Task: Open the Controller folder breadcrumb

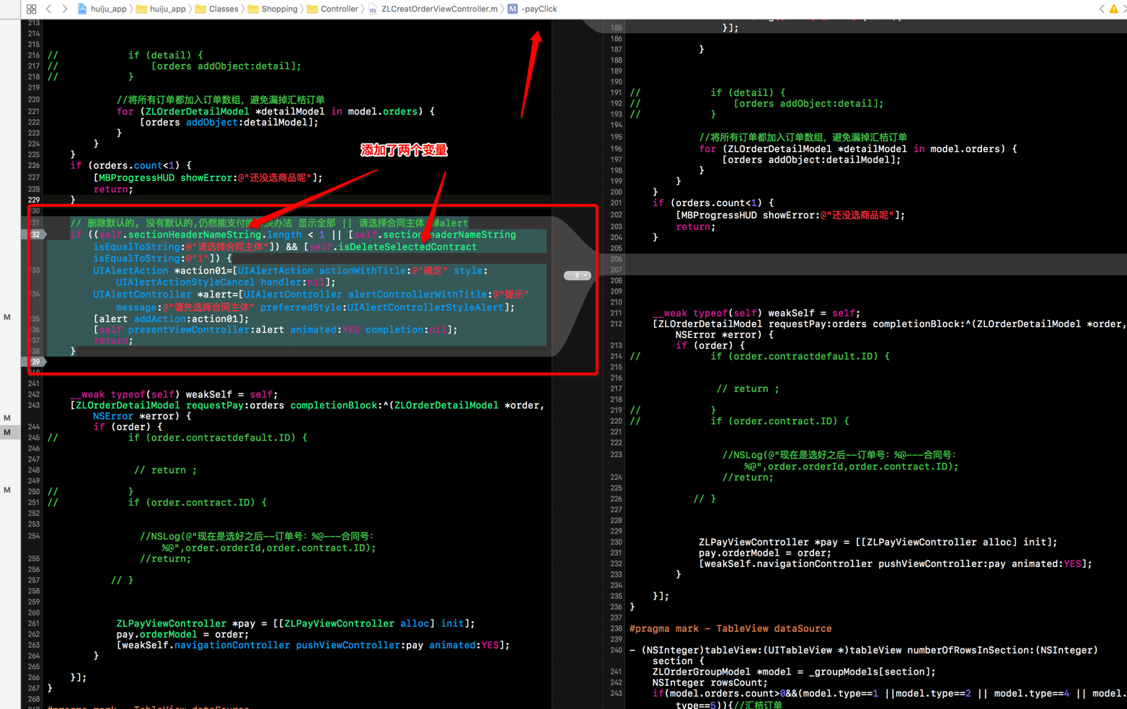Action: click(333, 9)
